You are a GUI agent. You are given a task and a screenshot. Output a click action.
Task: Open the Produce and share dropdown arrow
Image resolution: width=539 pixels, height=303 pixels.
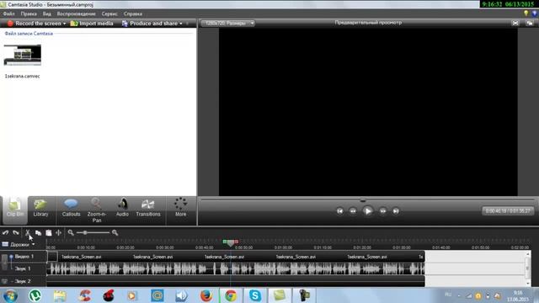(181, 24)
